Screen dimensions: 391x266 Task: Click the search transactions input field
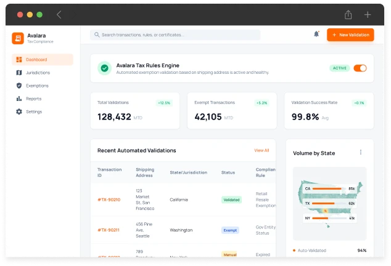pyautogui.click(x=175, y=35)
